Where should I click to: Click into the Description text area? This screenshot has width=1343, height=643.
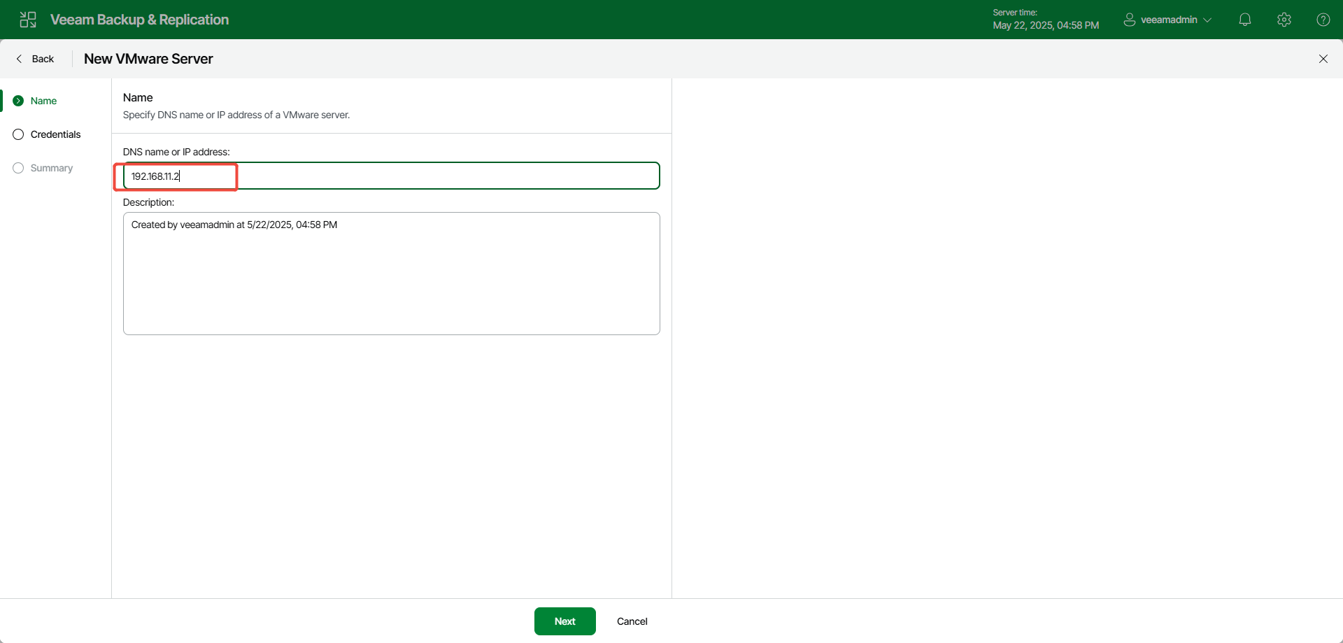click(392, 274)
